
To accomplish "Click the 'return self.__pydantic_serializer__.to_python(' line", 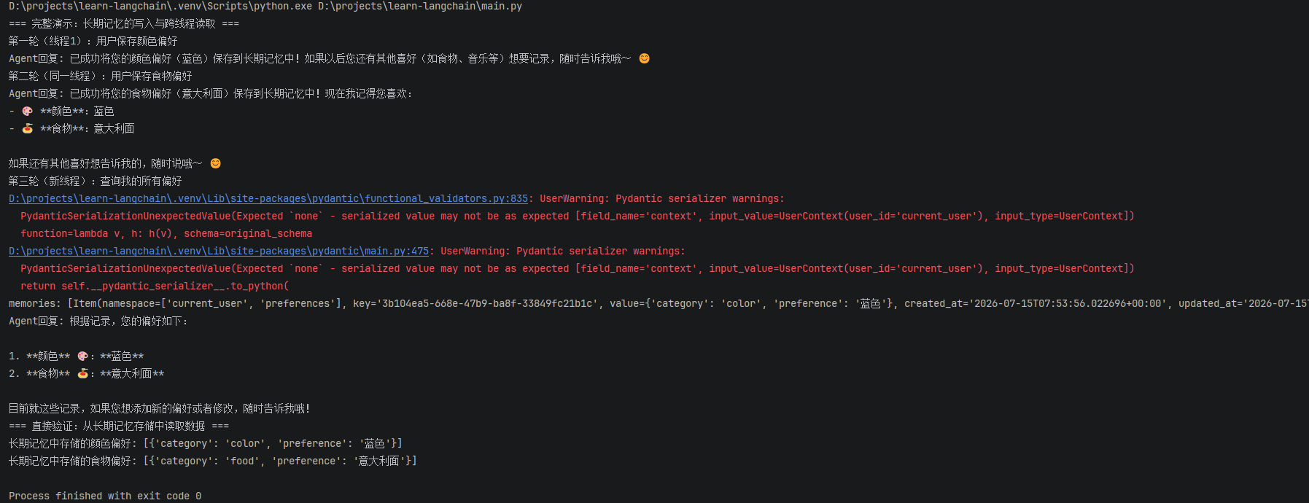I will (155, 286).
